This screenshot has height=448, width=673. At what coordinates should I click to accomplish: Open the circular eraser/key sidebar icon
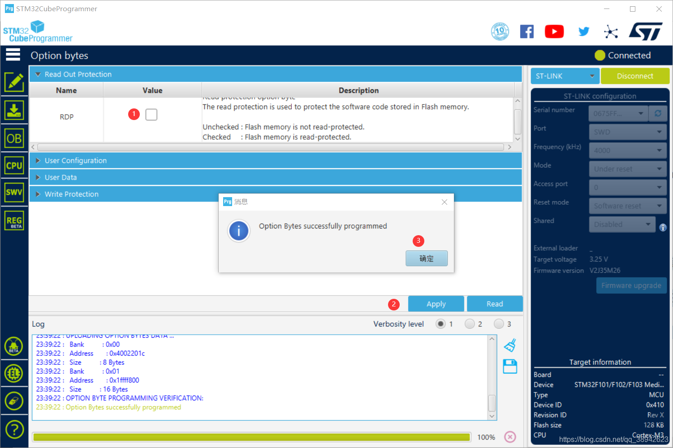coord(14,401)
